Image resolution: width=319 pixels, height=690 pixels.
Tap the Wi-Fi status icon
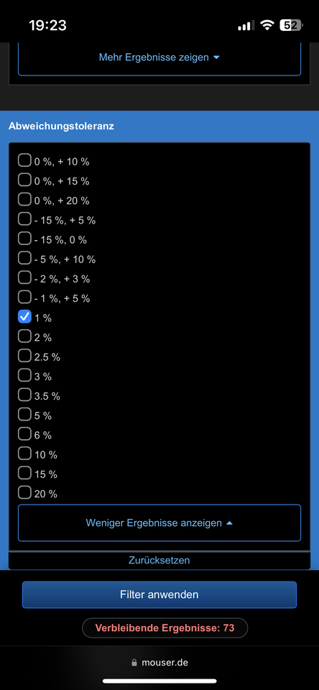[267, 26]
